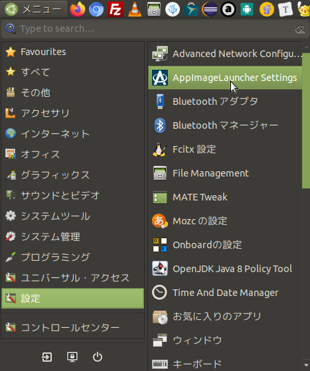
Task: Open the アクセサリ category
Action: [x=72, y=113]
